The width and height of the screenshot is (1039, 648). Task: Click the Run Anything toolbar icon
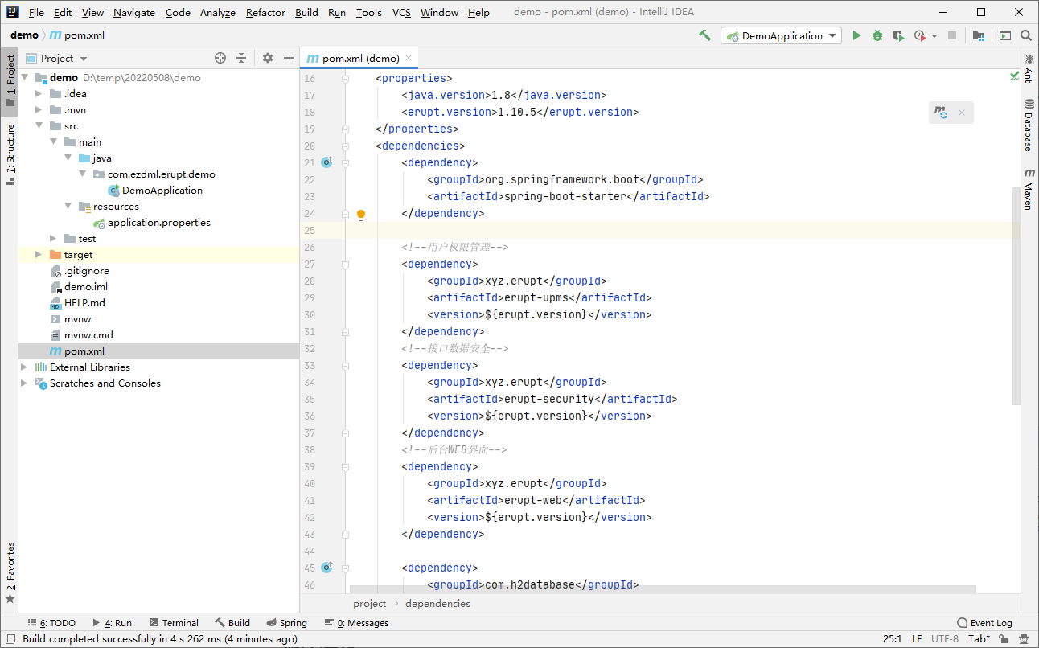[1004, 35]
